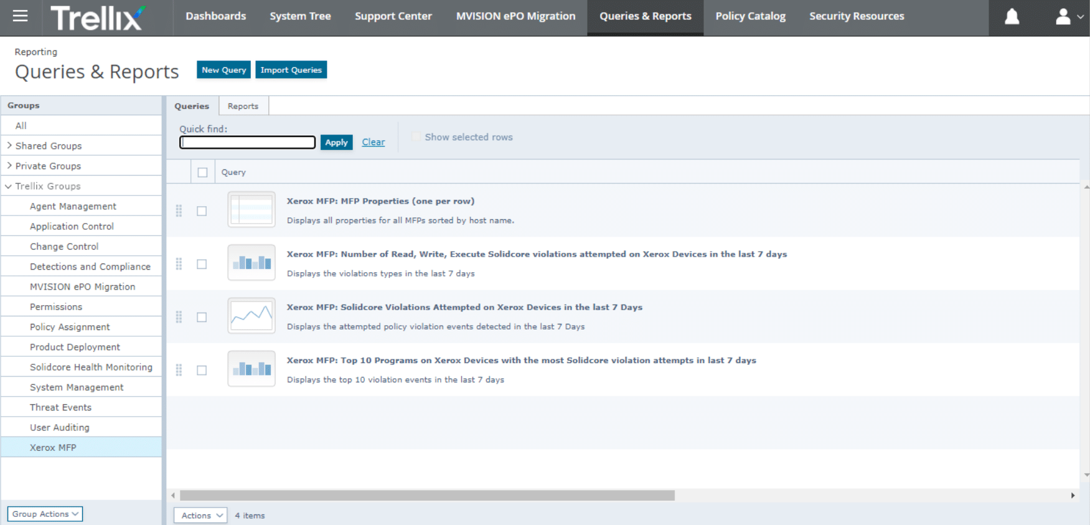The image size is (1090, 525).
Task: Switch to the Queries tab
Action: coord(192,106)
